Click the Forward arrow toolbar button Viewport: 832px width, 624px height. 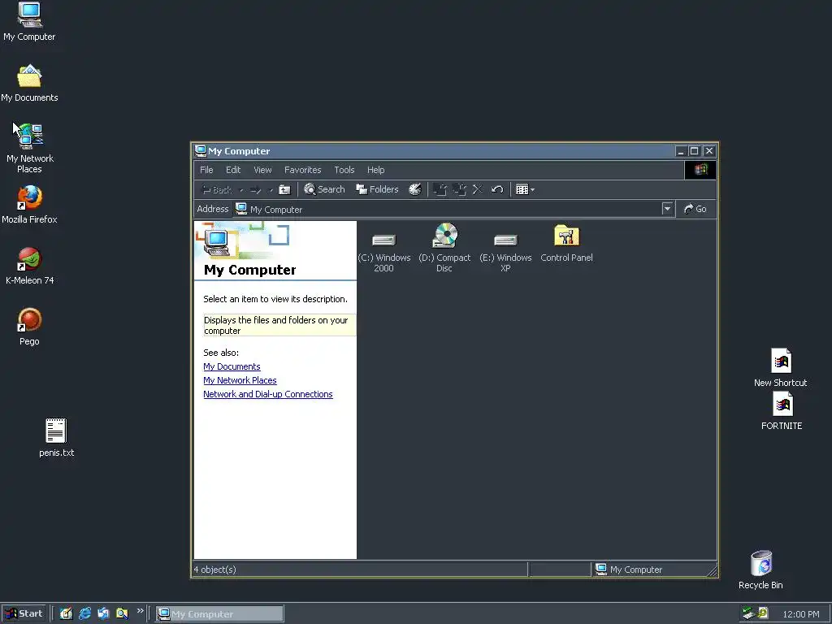tap(255, 189)
